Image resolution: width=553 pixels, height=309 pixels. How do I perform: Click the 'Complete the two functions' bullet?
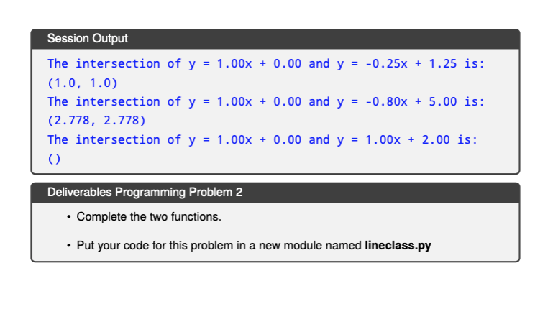[x=149, y=217]
